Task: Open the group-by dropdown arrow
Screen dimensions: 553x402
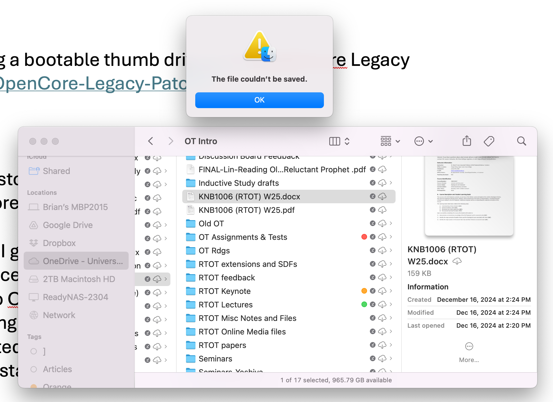Action: [x=398, y=141]
